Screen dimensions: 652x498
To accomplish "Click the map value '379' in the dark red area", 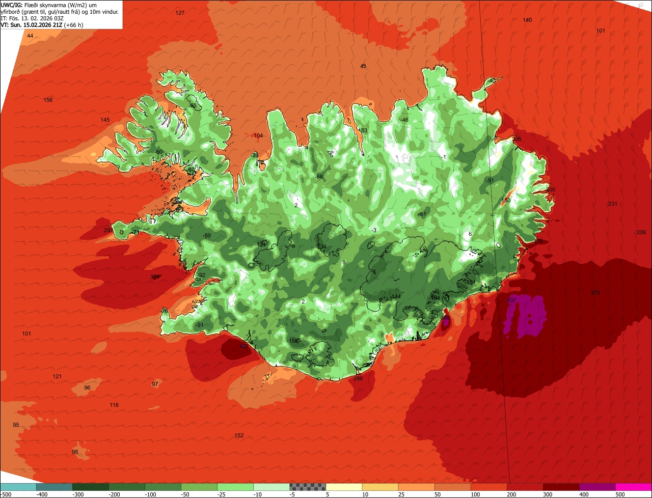I will point(595,293).
